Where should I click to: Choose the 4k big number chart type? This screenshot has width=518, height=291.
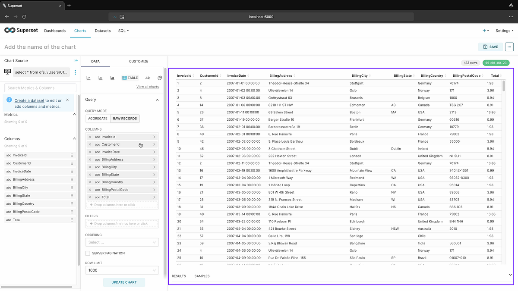point(148,78)
